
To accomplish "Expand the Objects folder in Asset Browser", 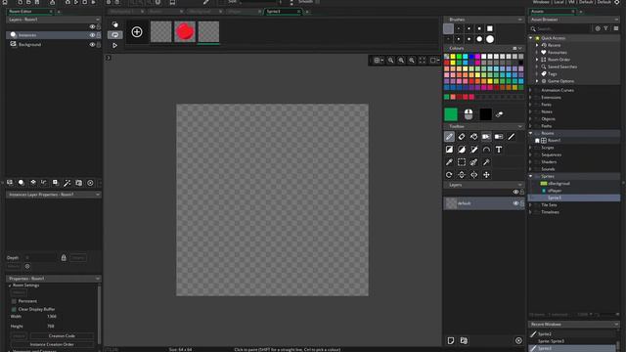I will coord(531,119).
